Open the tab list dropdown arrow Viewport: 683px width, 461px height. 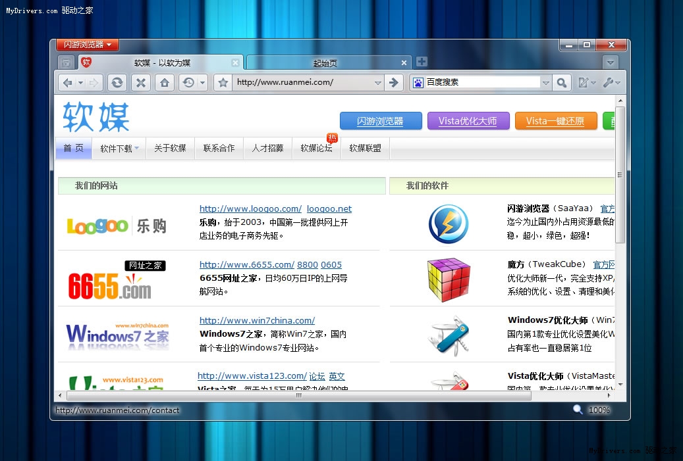tap(611, 62)
